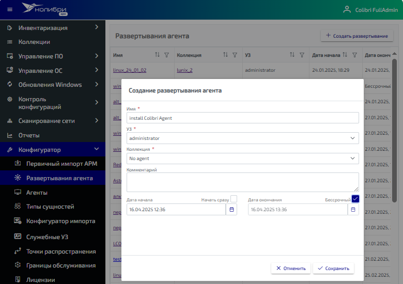Sort the Дата начала column
Image resolution: width=403 pixels, height=284 pixels.
[x=345, y=55]
